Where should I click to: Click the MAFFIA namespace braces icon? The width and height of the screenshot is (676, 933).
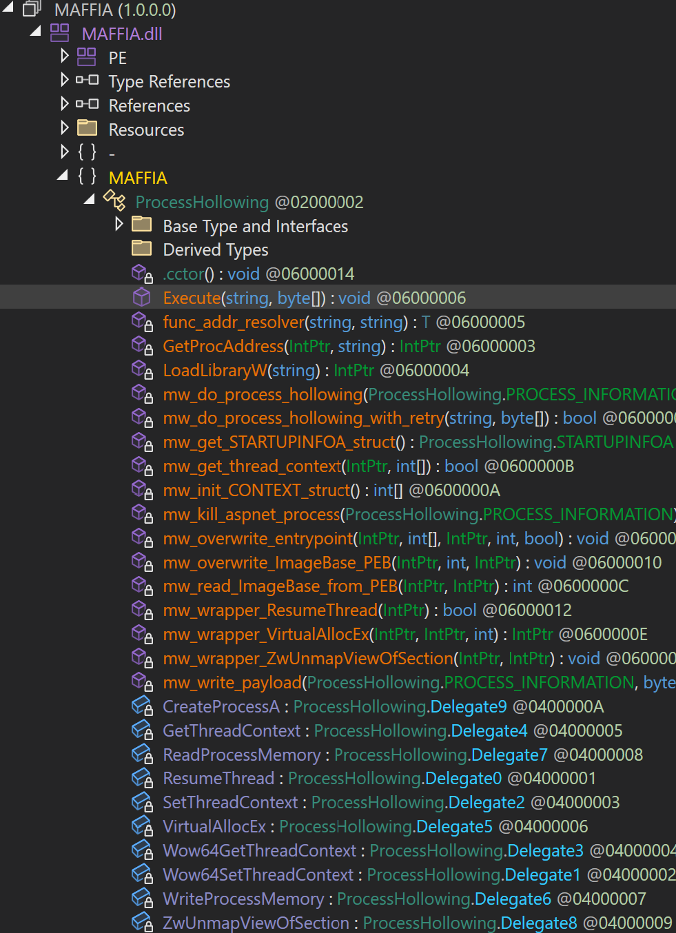pyautogui.click(x=87, y=177)
